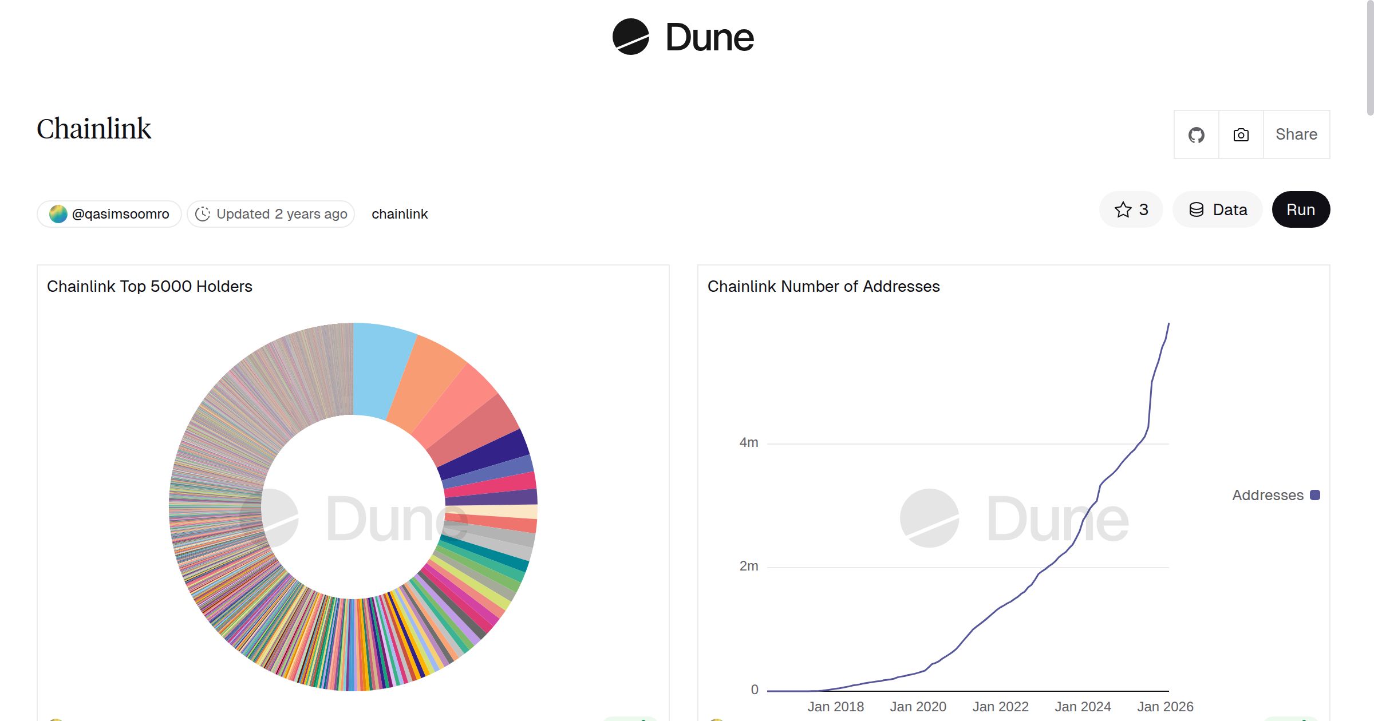Click the star icon next to the count 3
Image resolution: width=1374 pixels, height=721 pixels.
pyautogui.click(x=1123, y=209)
